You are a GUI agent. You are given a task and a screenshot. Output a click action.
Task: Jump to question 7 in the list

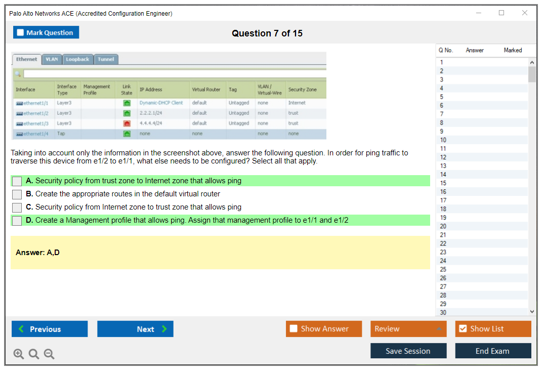coord(442,114)
